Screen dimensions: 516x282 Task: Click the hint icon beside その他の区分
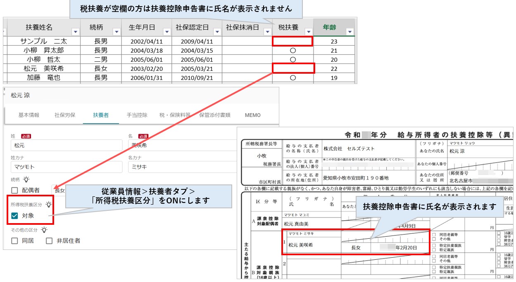(44, 230)
